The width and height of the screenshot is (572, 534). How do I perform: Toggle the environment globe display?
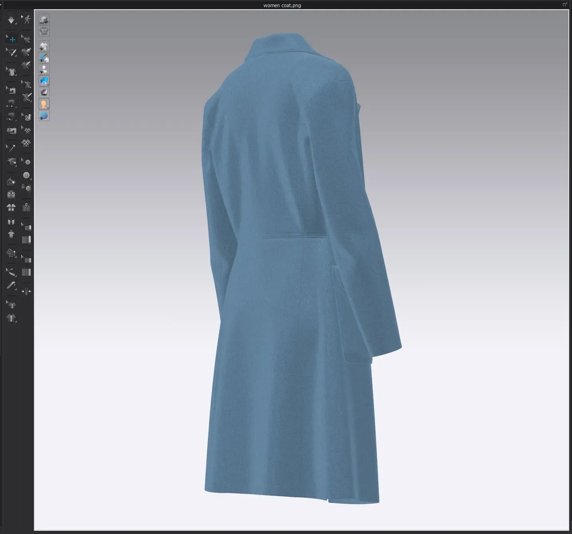click(x=44, y=115)
